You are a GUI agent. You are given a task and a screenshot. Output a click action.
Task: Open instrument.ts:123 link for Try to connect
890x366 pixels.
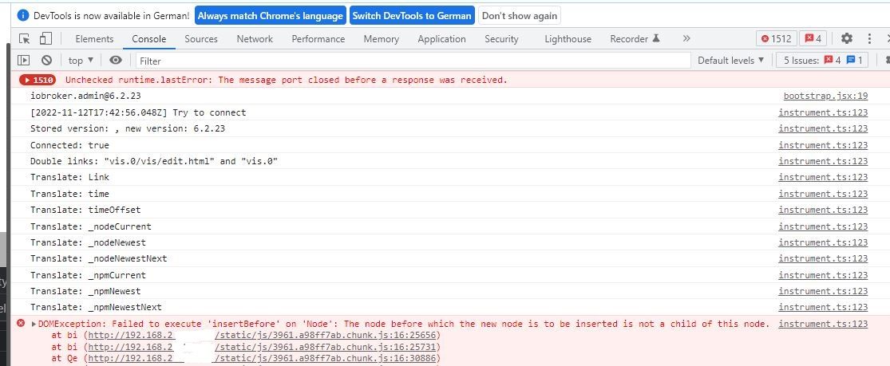(823, 112)
